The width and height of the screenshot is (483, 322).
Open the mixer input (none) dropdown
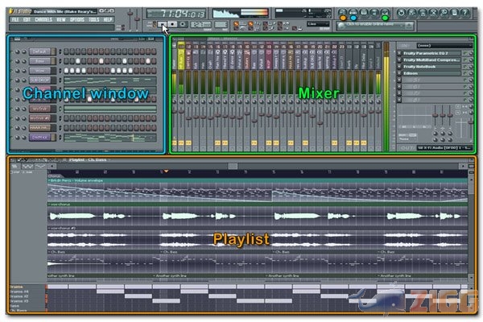[445, 45]
